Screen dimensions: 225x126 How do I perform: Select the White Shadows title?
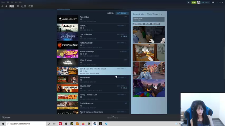tap(86, 60)
